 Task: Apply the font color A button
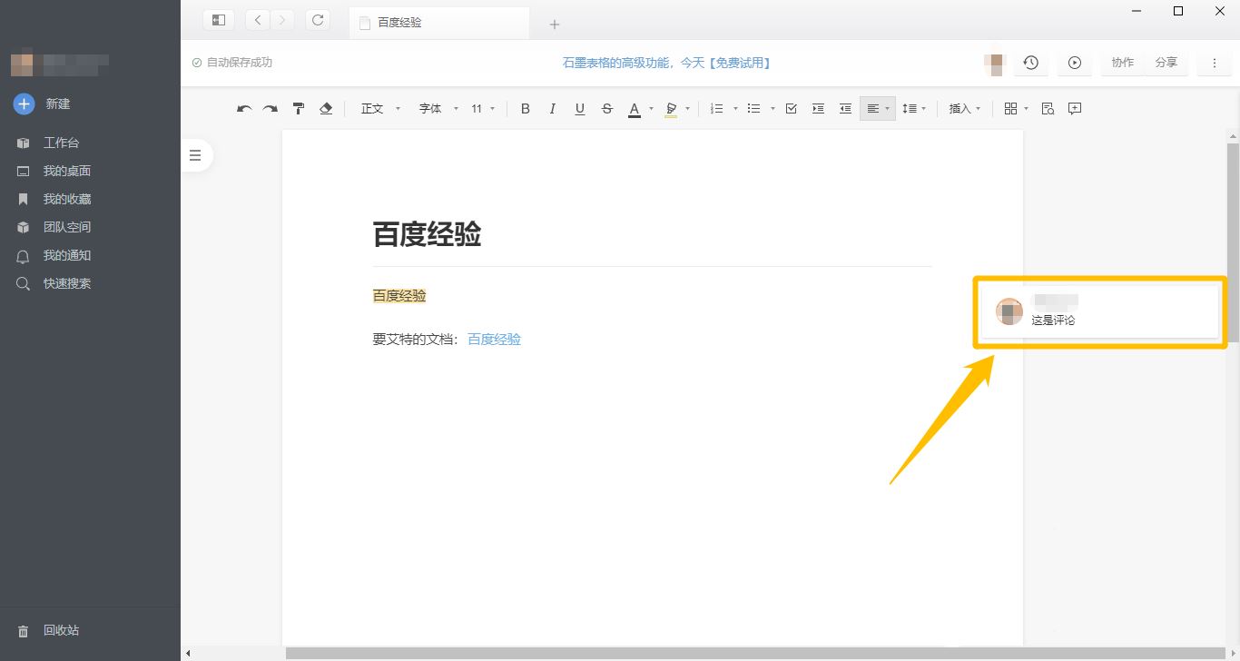(635, 109)
